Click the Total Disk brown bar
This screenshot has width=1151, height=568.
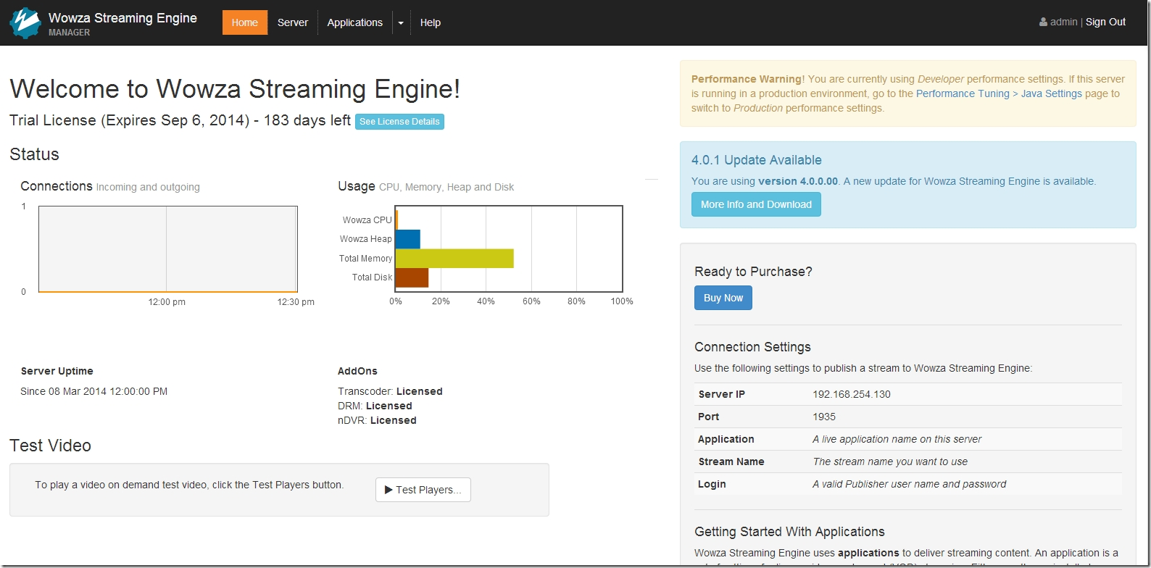tap(412, 277)
